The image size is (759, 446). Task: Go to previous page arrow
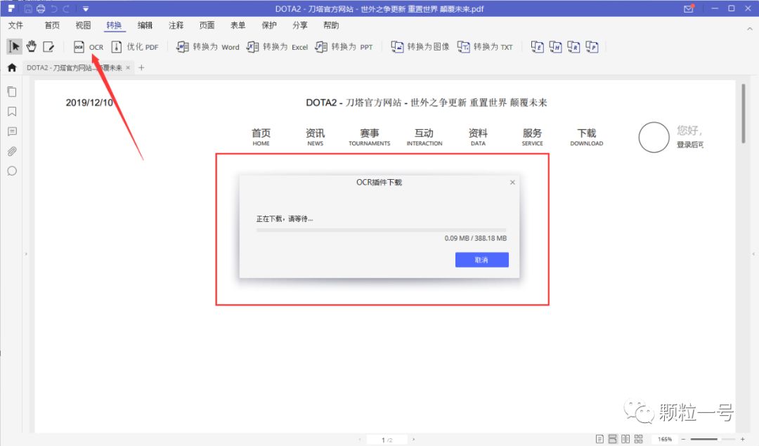[360, 439]
